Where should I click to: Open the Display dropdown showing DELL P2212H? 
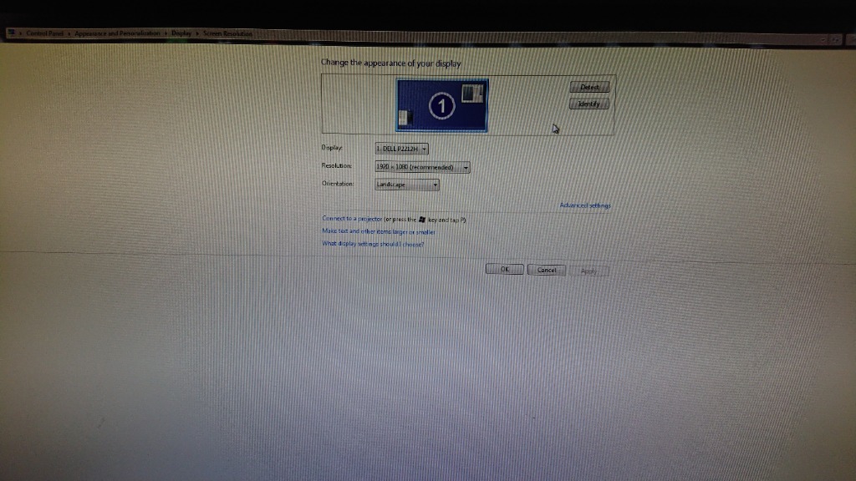[x=404, y=149]
